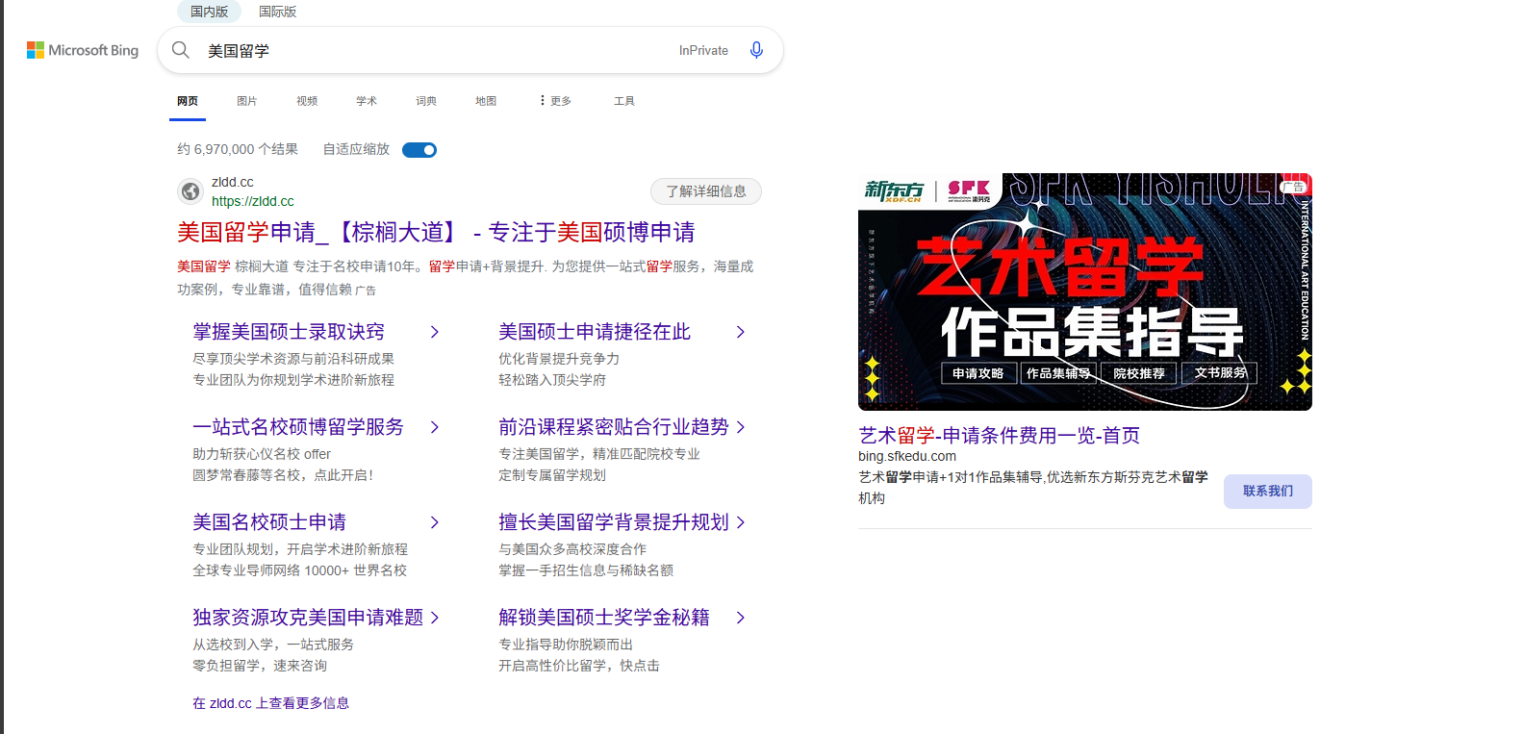Viewport: 1523px width, 734px height.
Task: Click the 了解详细信息 button
Action: (706, 191)
